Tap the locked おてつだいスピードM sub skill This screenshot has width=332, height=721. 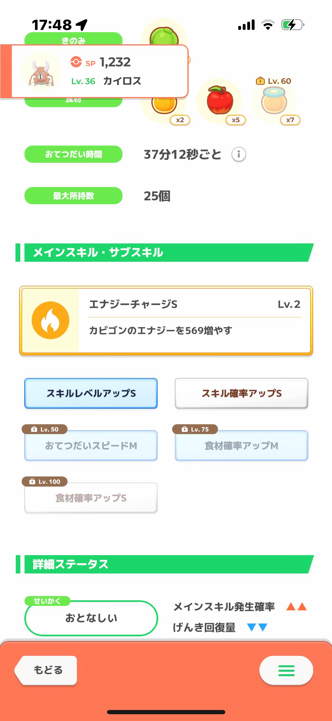91,446
